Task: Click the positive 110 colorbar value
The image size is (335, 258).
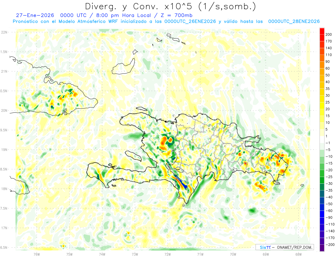Action: 329,55
